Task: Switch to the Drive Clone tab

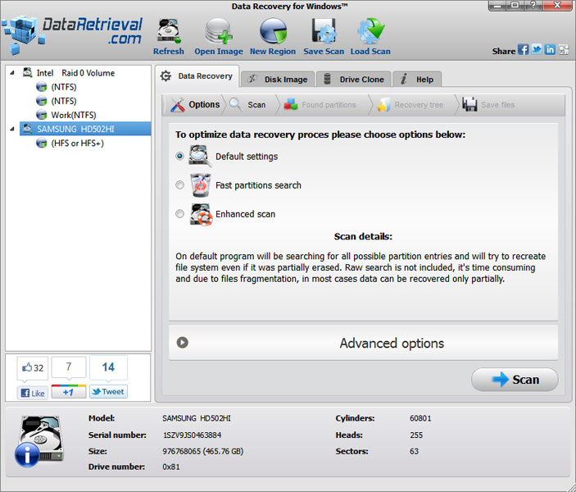Action: pyautogui.click(x=354, y=79)
